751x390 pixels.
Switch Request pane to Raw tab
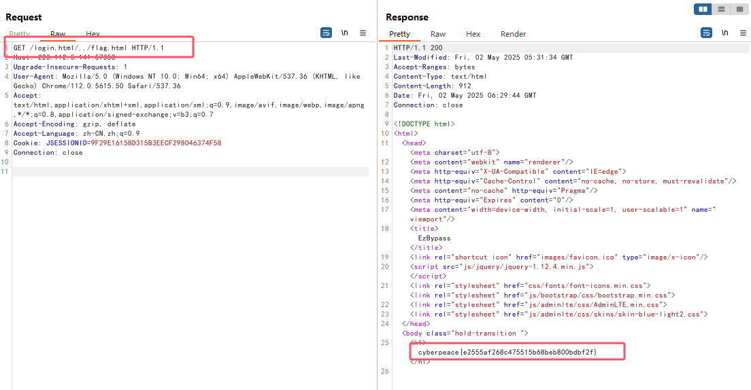58,34
